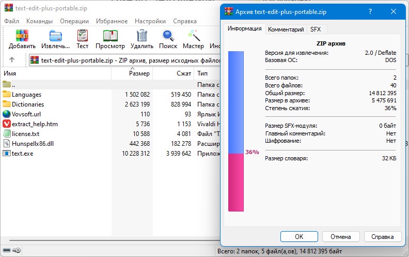Image resolution: width=409 pixels, height=257 pixels.
Task: Switch to the Информация tab
Action: click(x=244, y=28)
